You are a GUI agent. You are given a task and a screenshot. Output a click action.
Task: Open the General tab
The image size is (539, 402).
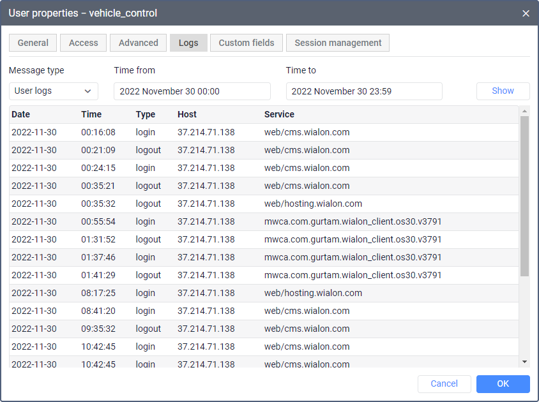(33, 43)
